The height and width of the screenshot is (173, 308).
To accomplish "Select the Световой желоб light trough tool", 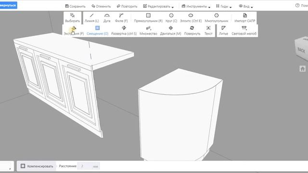I will coord(244,31).
